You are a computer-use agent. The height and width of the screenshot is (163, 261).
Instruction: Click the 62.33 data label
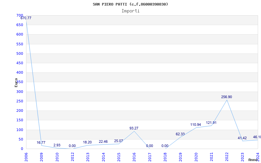[x=180, y=134]
